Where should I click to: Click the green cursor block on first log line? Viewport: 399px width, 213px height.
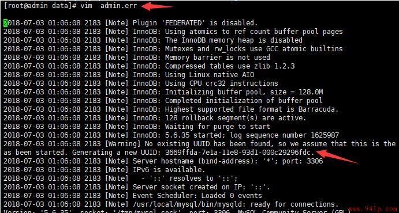pyautogui.click(x=5, y=23)
